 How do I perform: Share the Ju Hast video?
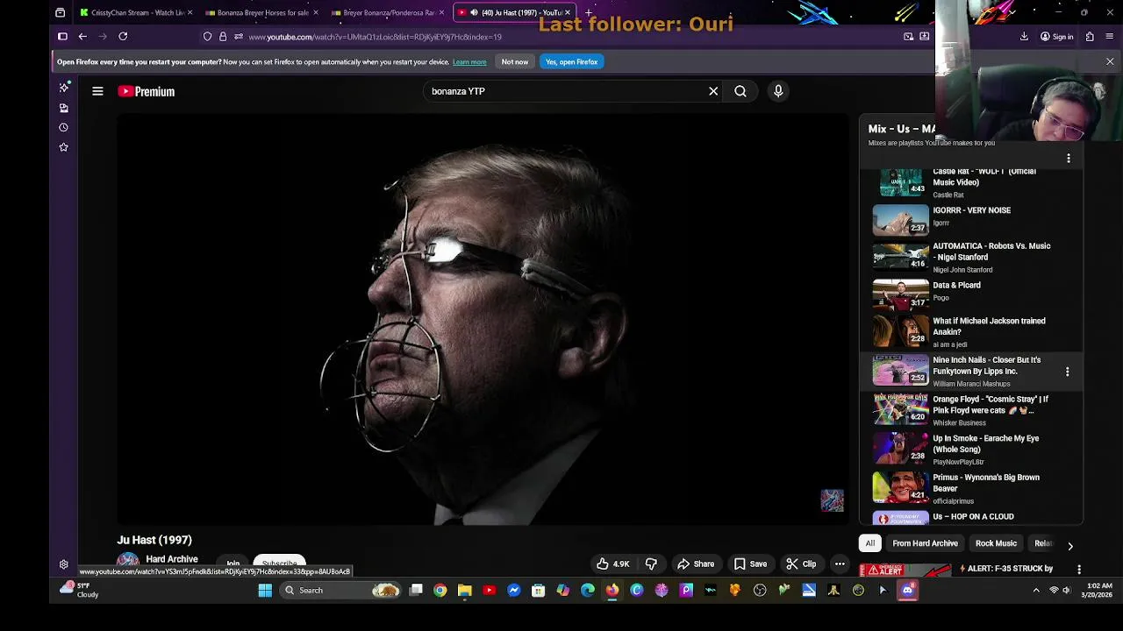695,564
